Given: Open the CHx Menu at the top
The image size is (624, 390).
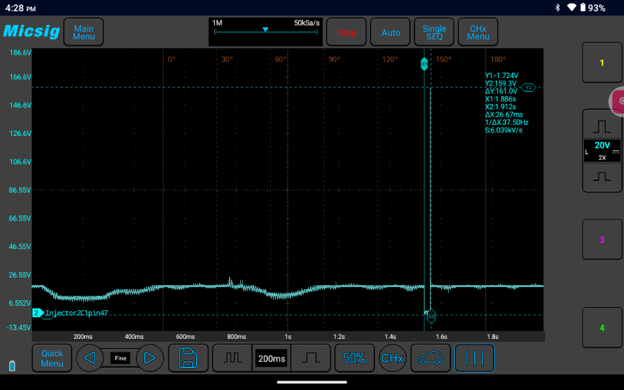Looking at the screenshot, I should pos(478,32).
